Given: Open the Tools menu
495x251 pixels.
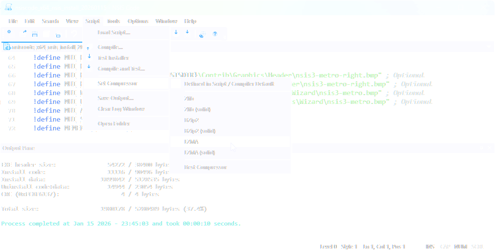Looking at the screenshot, I should pyautogui.click(x=114, y=21).
